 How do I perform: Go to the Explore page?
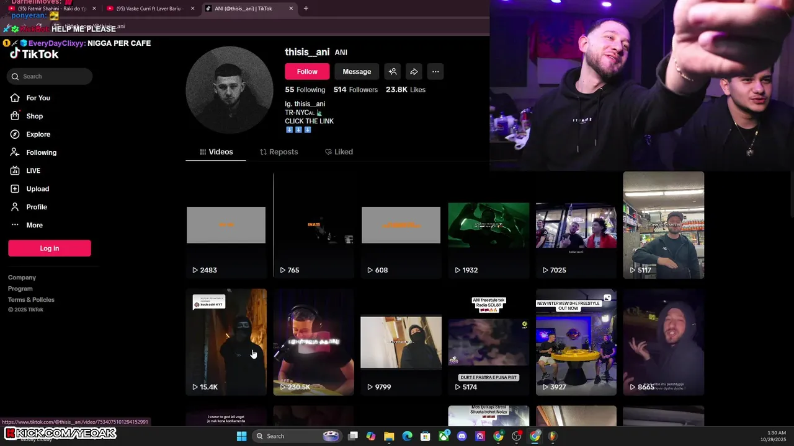click(x=38, y=134)
